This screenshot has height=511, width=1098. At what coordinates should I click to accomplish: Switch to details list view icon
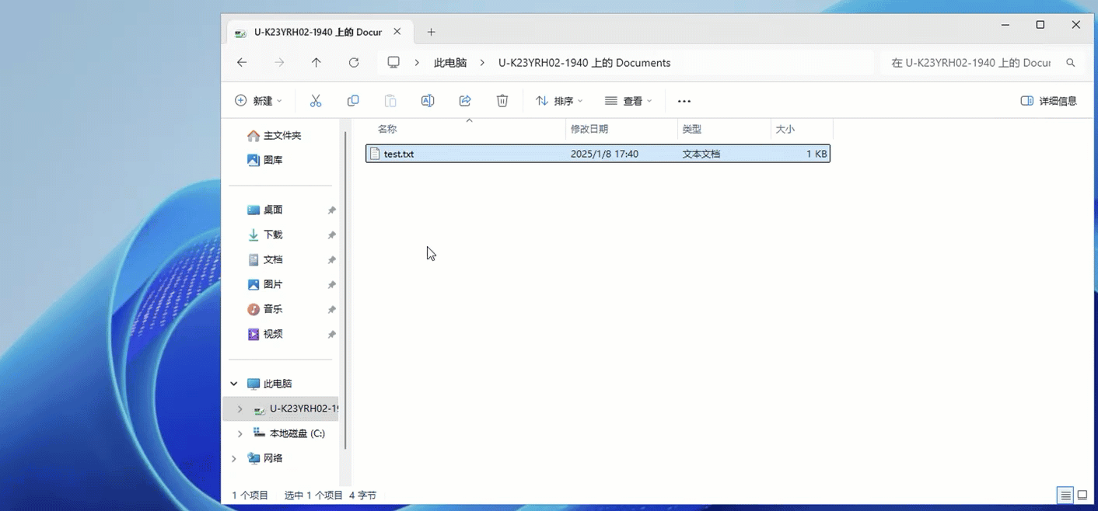tap(1066, 495)
